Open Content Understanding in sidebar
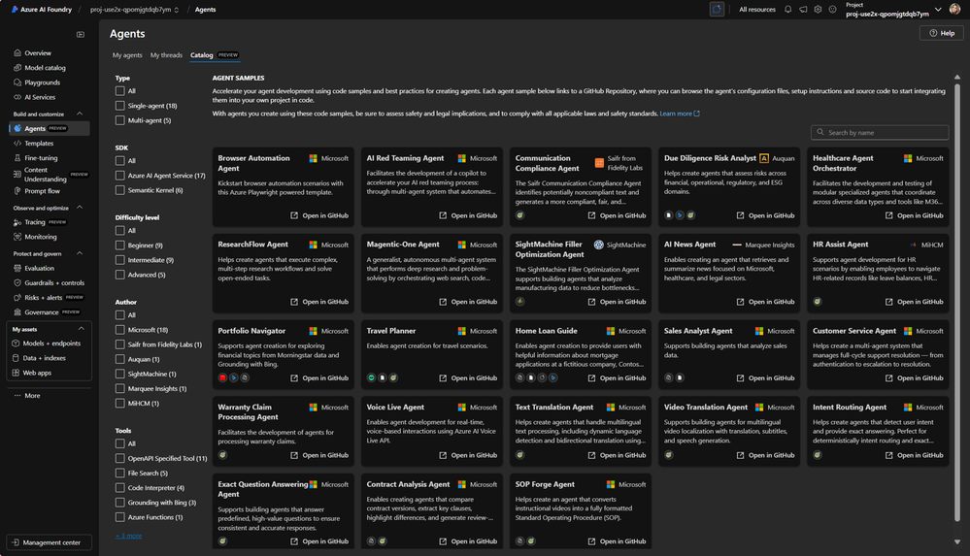 pos(45,175)
